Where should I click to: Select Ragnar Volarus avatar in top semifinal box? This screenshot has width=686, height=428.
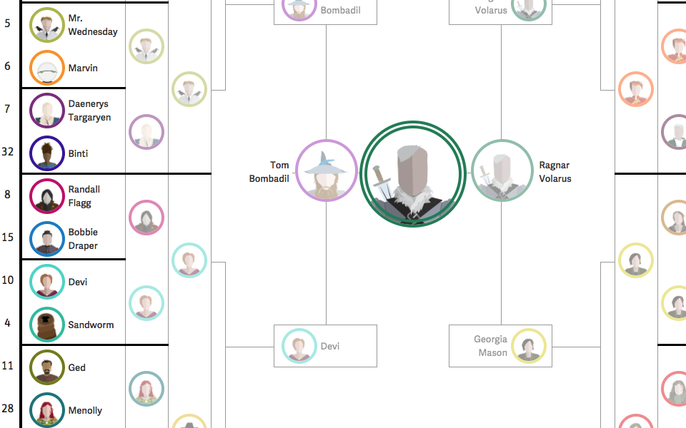[529, 9]
